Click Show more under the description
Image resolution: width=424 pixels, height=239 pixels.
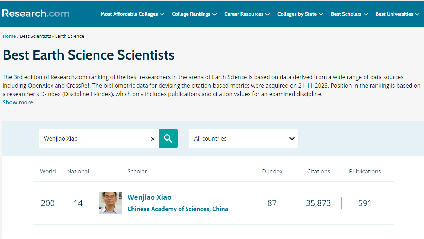click(x=18, y=102)
